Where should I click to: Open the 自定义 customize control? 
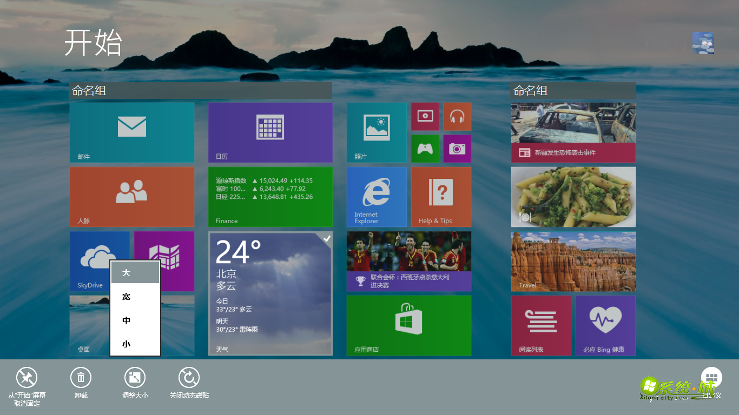(x=711, y=378)
